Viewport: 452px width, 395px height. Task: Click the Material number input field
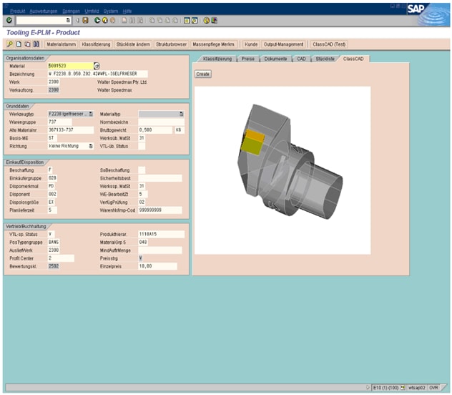(x=71, y=66)
